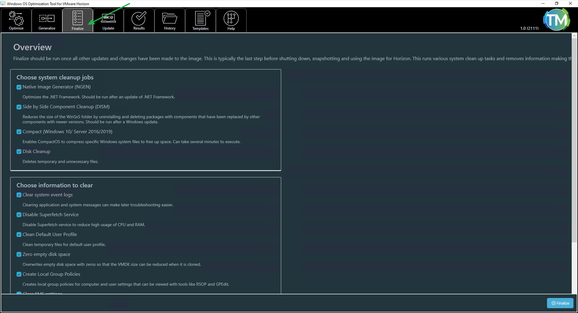The width and height of the screenshot is (578, 313).
Task: Click 'Clean temporary files for default user profile' text
Action: pyautogui.click(x=64, y=244)
